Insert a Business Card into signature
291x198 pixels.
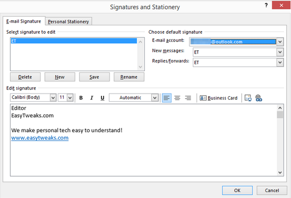(x=218, y=98)
